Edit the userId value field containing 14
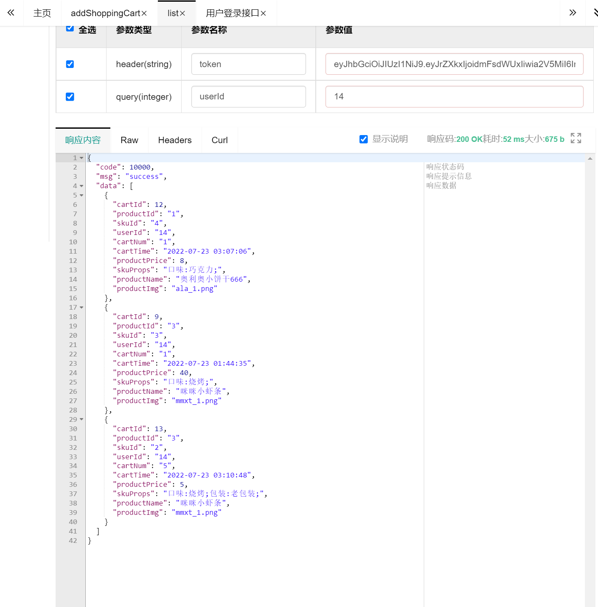Viewport: 598px width, 607px height. tap(455, 97)
